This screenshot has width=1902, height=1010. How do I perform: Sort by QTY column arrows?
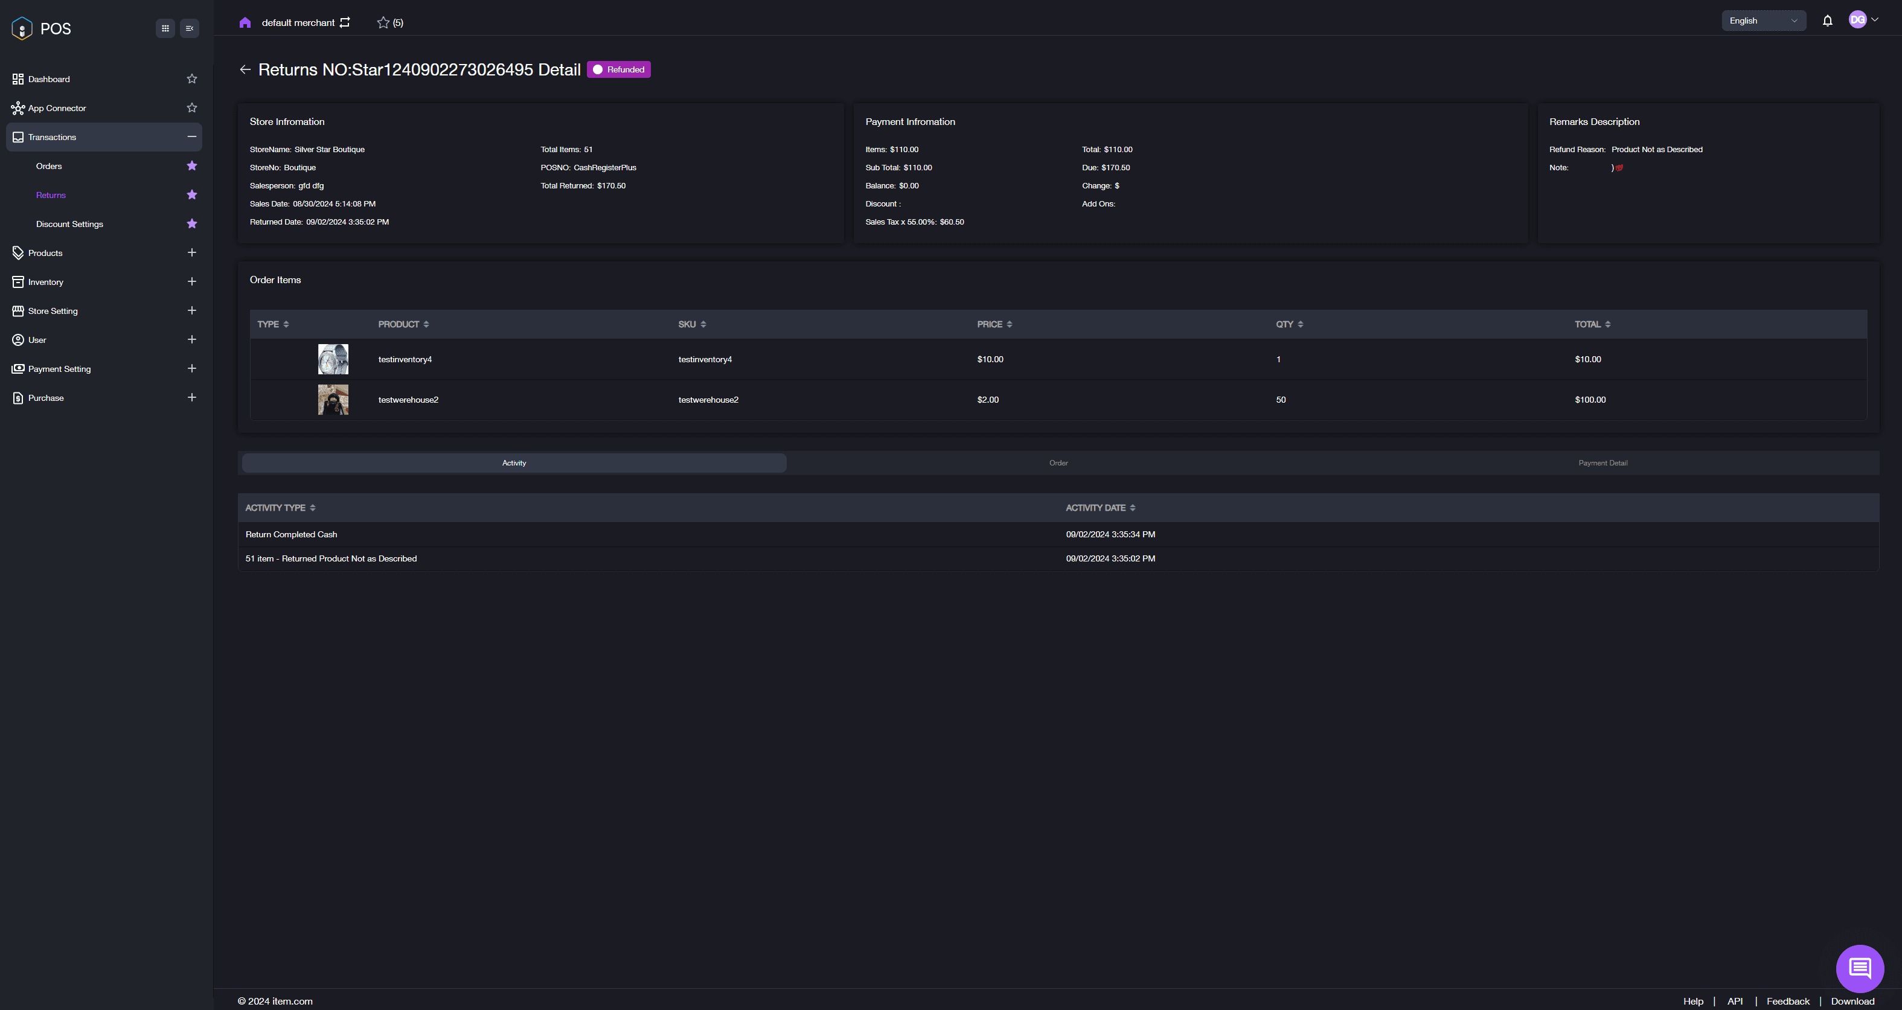[1300, 324]
